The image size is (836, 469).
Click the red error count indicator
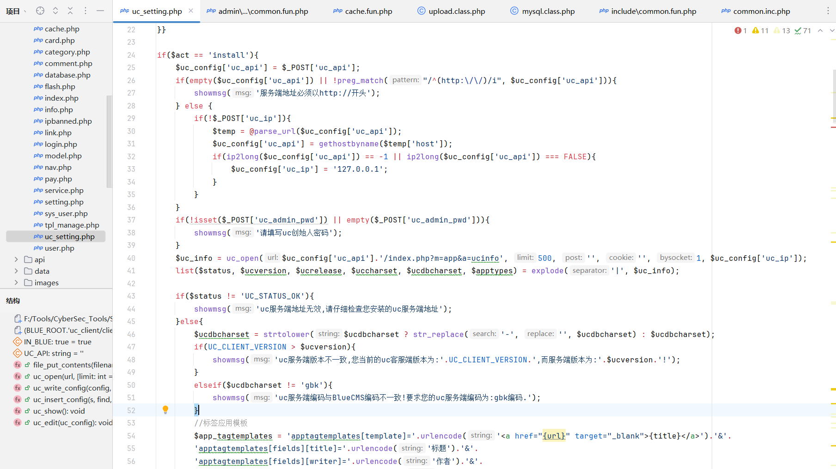click(740, 30)
